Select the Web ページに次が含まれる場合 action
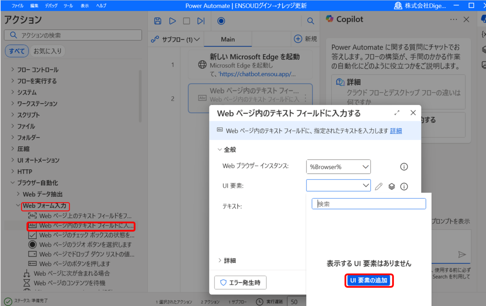The image size is (486, 306). [x=67, y=273]
